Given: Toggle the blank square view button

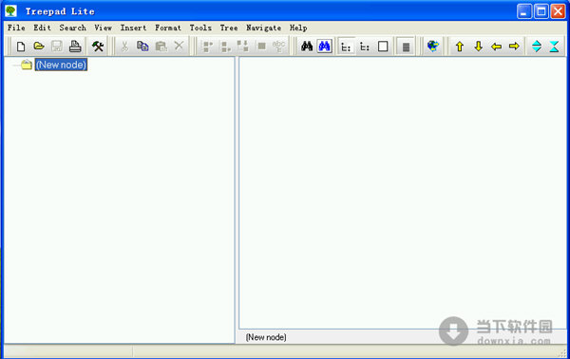Looking at the screenshot, I should point(383,47).
